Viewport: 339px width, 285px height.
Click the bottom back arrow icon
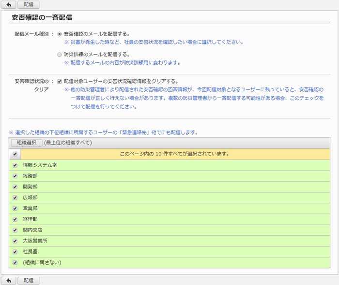click(8, 281)
